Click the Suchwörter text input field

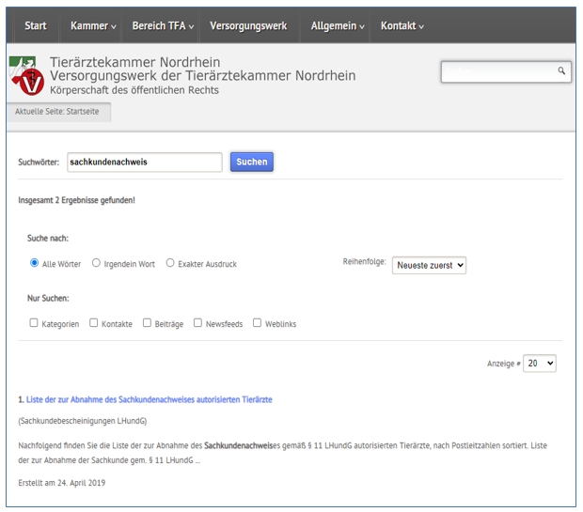tap(144, 162)
